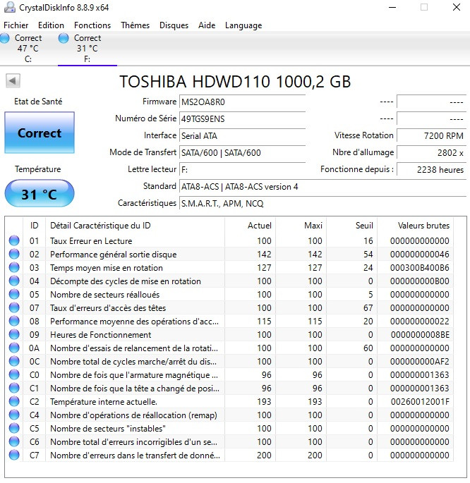Click the CrystalDiskInfo app icon in title bar
Viewport: 470px width, 483px height.
10,7
